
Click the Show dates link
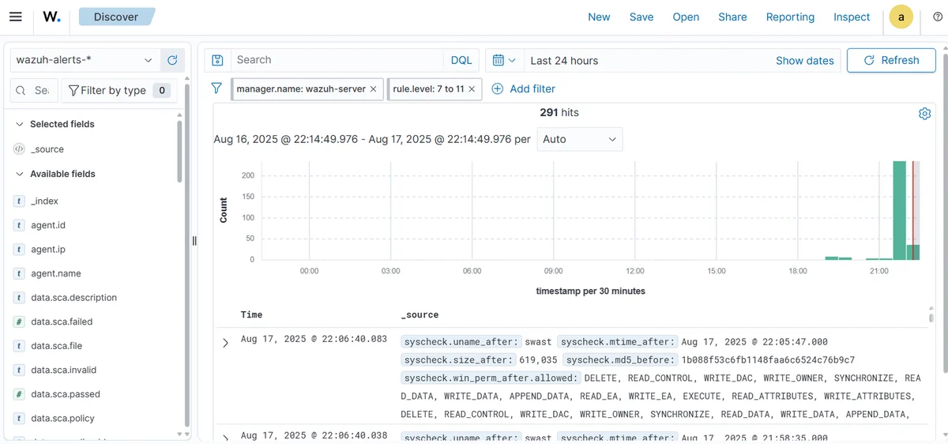(x=805, y=60)
